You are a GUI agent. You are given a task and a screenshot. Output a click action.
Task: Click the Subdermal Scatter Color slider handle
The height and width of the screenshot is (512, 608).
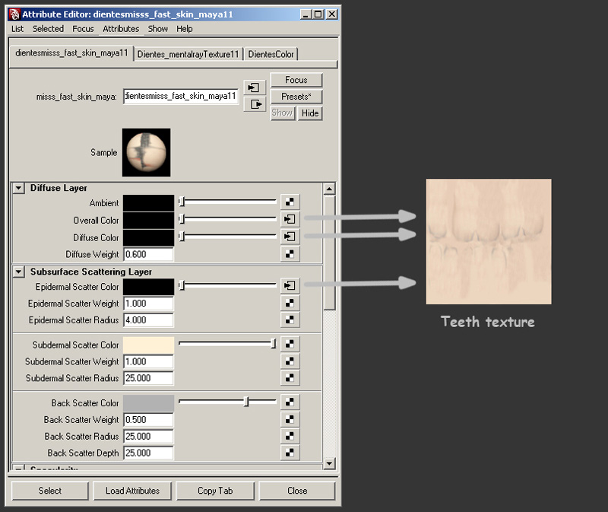point(274,344)
